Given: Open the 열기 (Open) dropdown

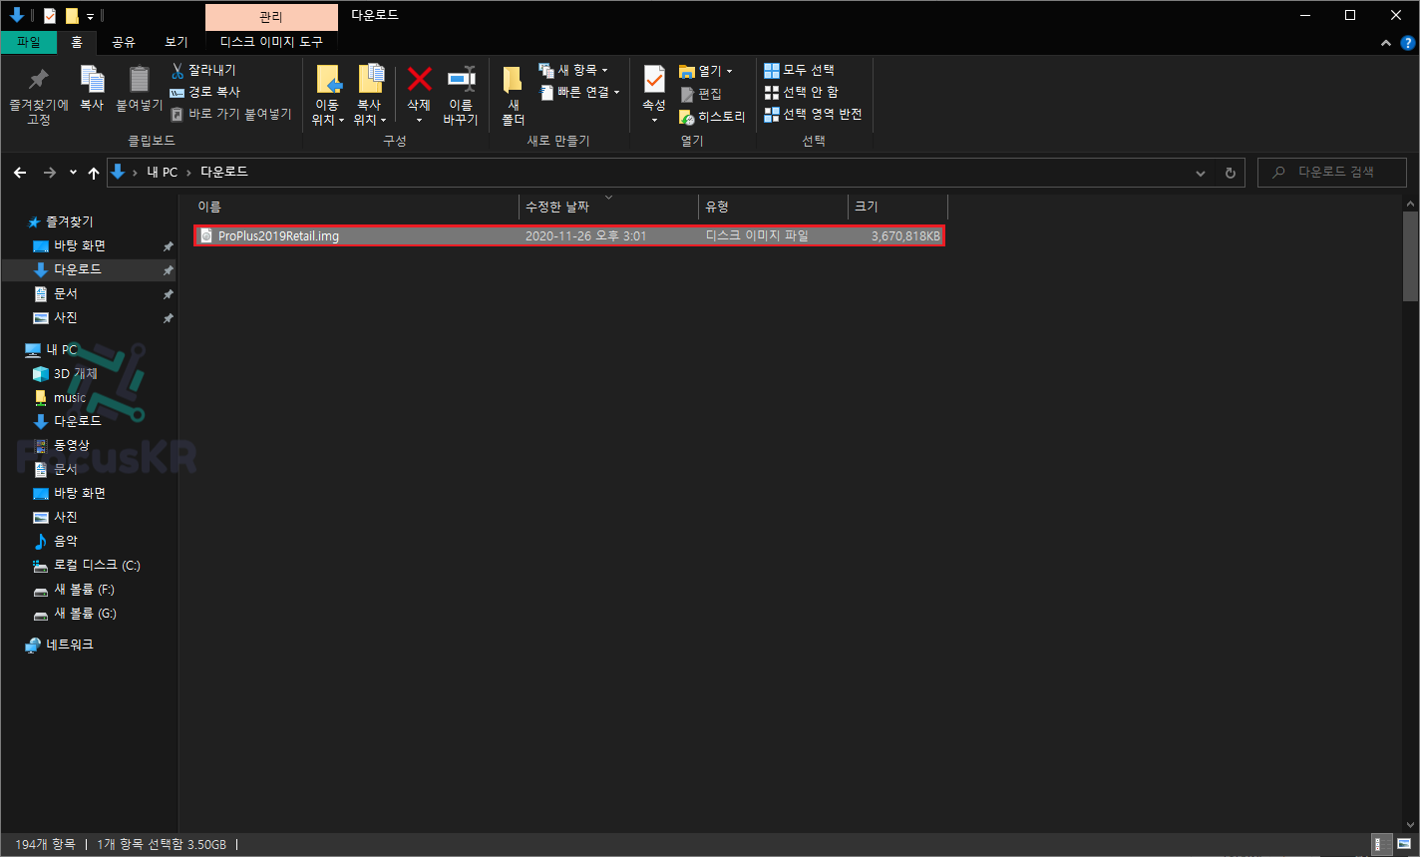Looking at the screenshot, I should pyautogui.click(x=706, y=71).
